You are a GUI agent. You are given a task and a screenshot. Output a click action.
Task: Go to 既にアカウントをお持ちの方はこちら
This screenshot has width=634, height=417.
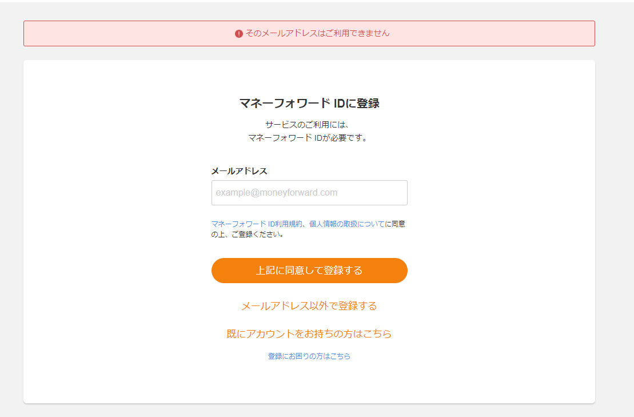pos(309,333)
